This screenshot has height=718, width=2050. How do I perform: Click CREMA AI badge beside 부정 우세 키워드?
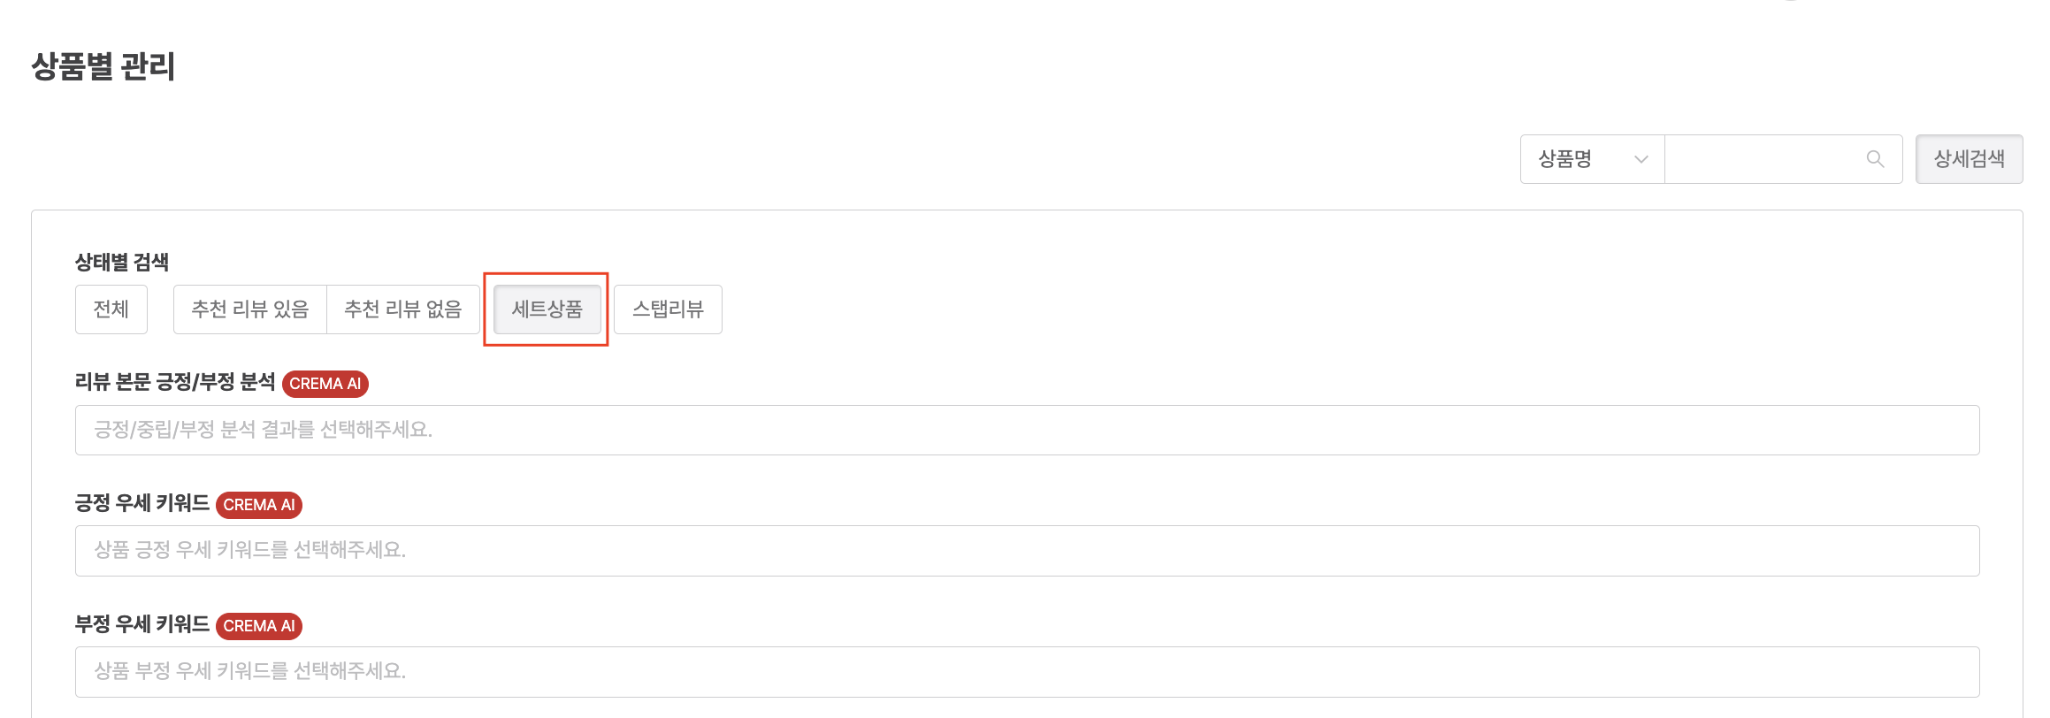coord(259,626)
